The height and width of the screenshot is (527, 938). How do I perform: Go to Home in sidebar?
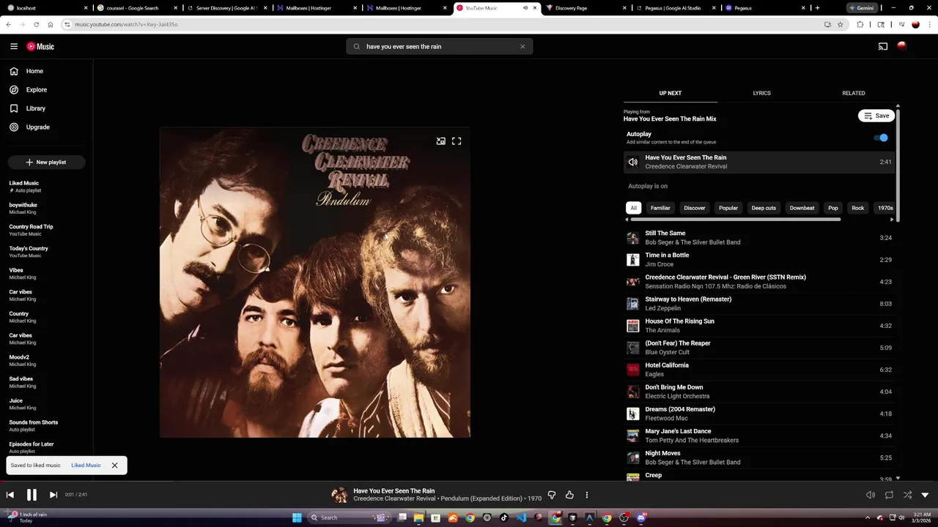point(26,71)
